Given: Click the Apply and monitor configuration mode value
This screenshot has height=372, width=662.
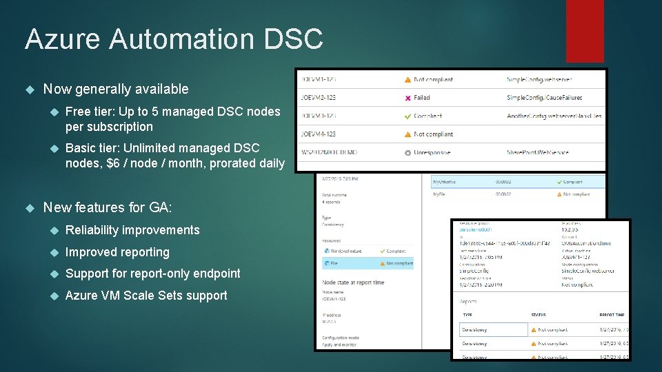Looking at the screenshot, I should (x=339, y=345).
